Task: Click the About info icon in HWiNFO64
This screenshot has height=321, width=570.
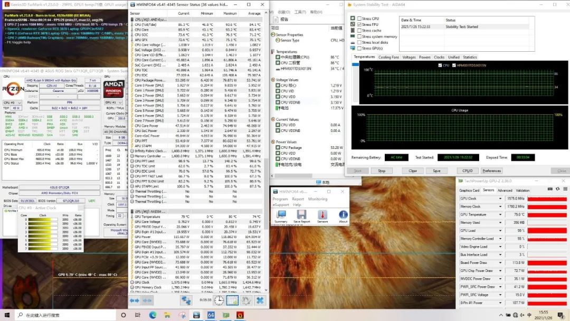Action: 343,215
